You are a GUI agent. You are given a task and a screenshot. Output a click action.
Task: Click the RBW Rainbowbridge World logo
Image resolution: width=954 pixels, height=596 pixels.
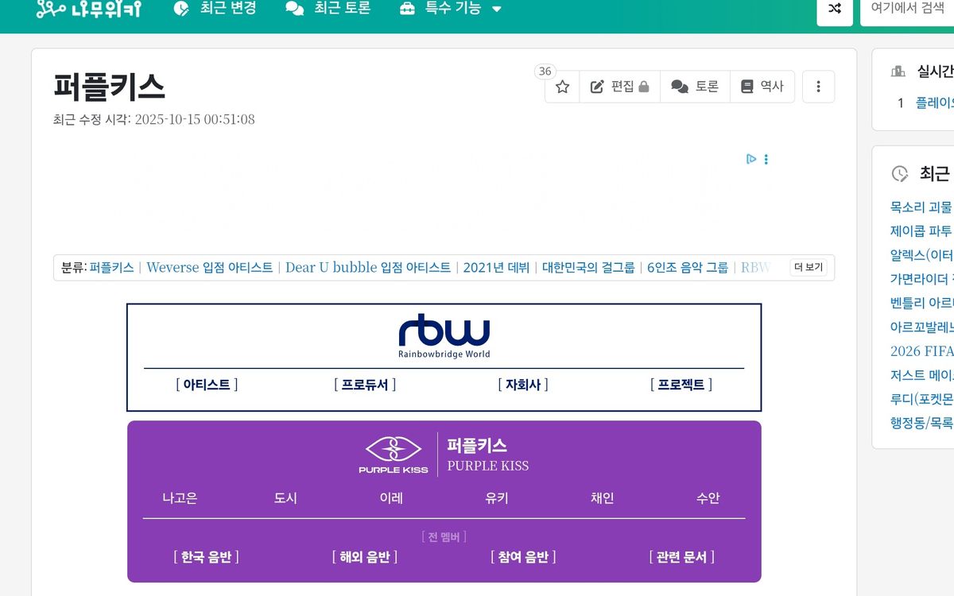click(x=444, y=336)
